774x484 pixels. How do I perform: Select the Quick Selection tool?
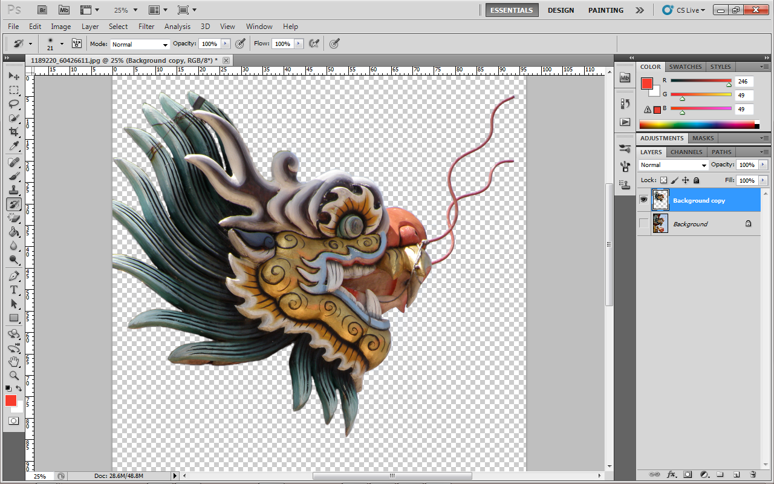[14, 118]
